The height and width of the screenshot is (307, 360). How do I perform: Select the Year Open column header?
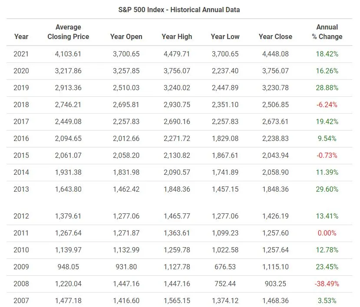pyautogui.click(x=126, y=36)
